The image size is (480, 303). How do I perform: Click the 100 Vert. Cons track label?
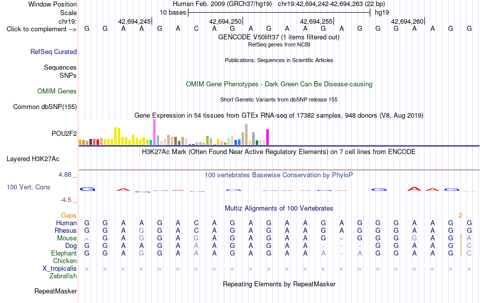(28, 187)
